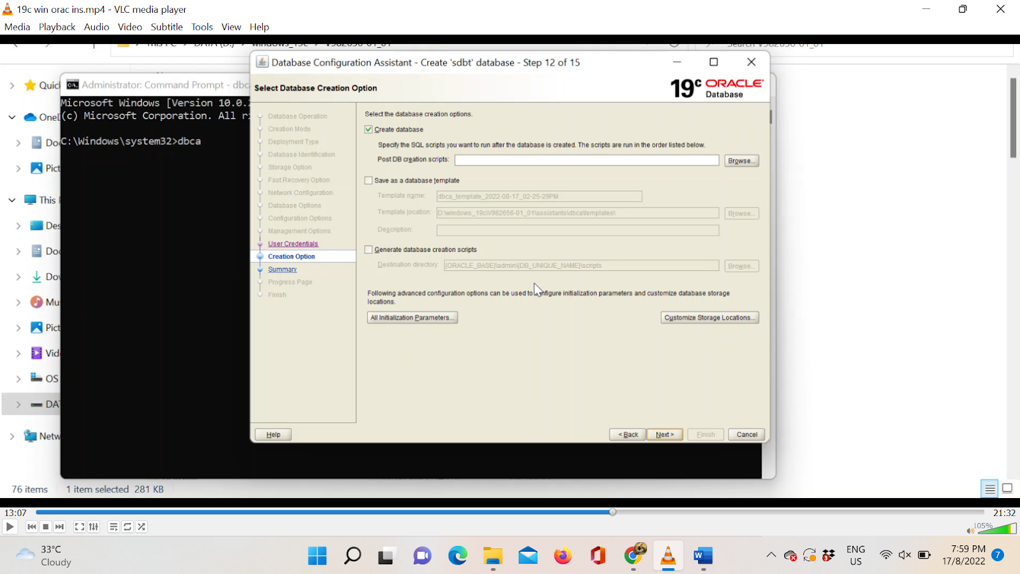Go to the User Credentials step
The height and width of the screenshot is (574, 1020).
point(293,244)
